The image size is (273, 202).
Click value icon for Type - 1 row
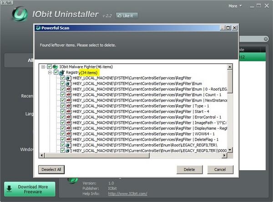click(68, 106)
